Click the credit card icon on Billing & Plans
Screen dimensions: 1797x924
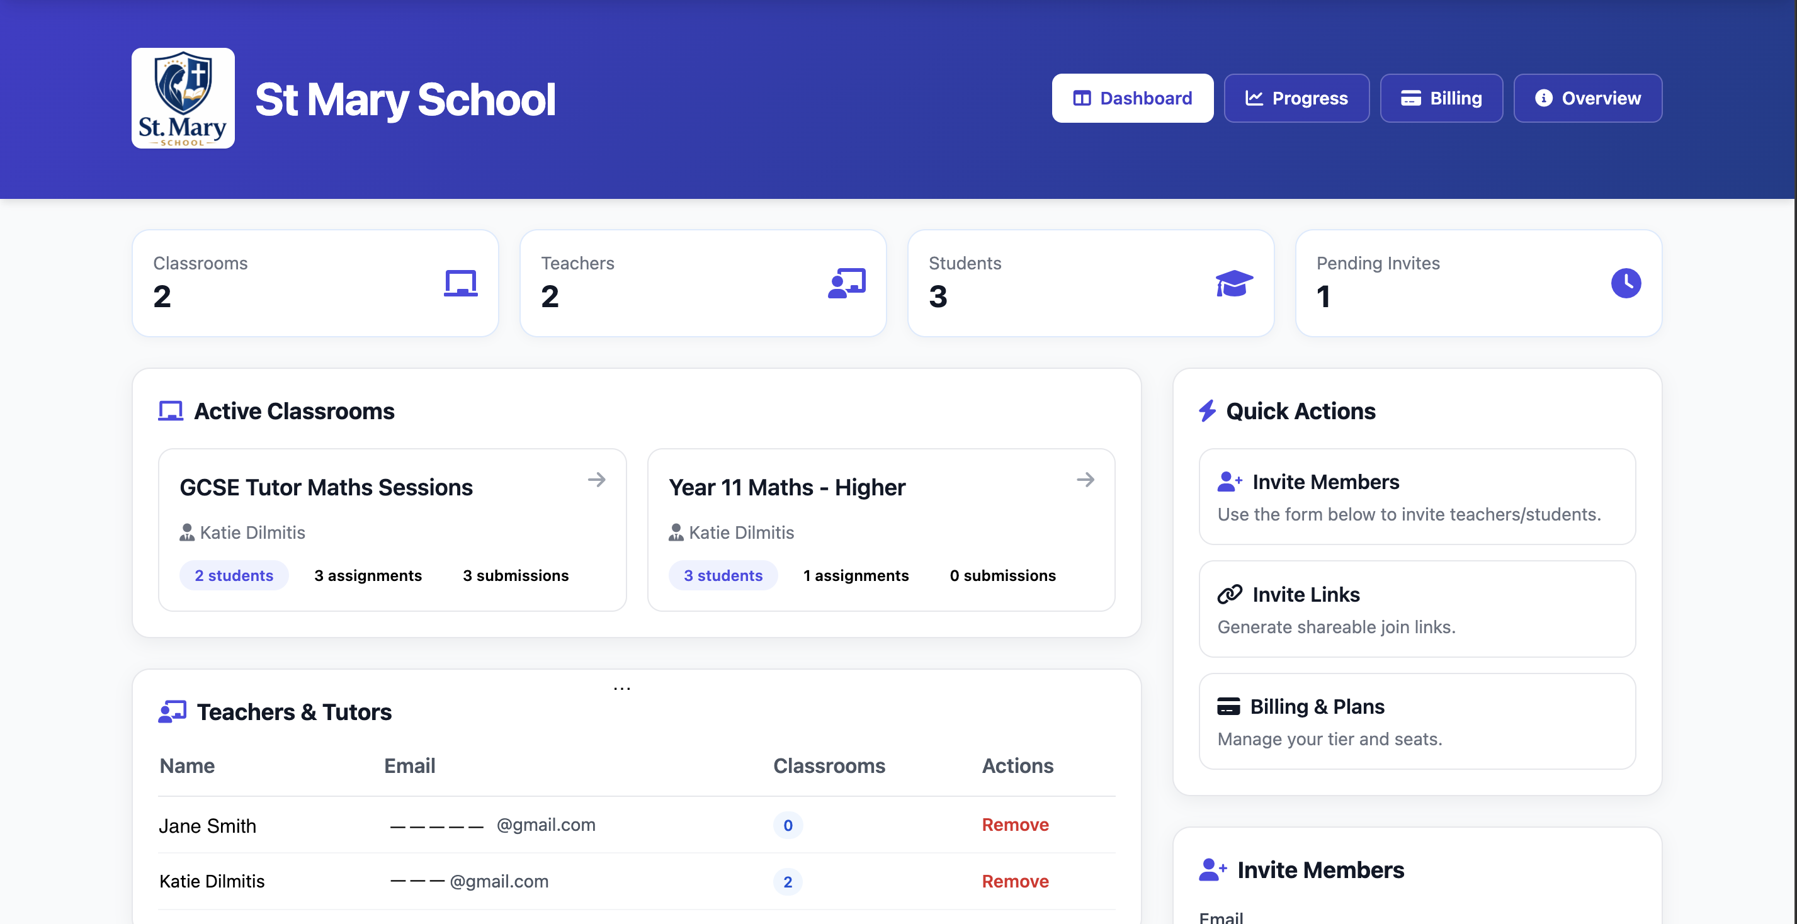point(1230,706)
